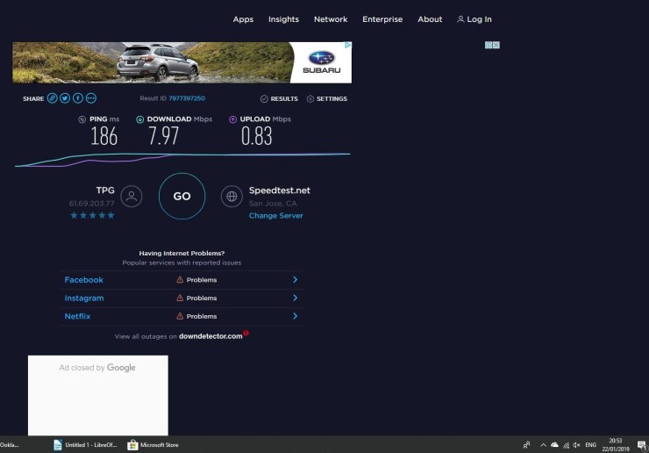Expand Instagram row chevron

(295, 298)
